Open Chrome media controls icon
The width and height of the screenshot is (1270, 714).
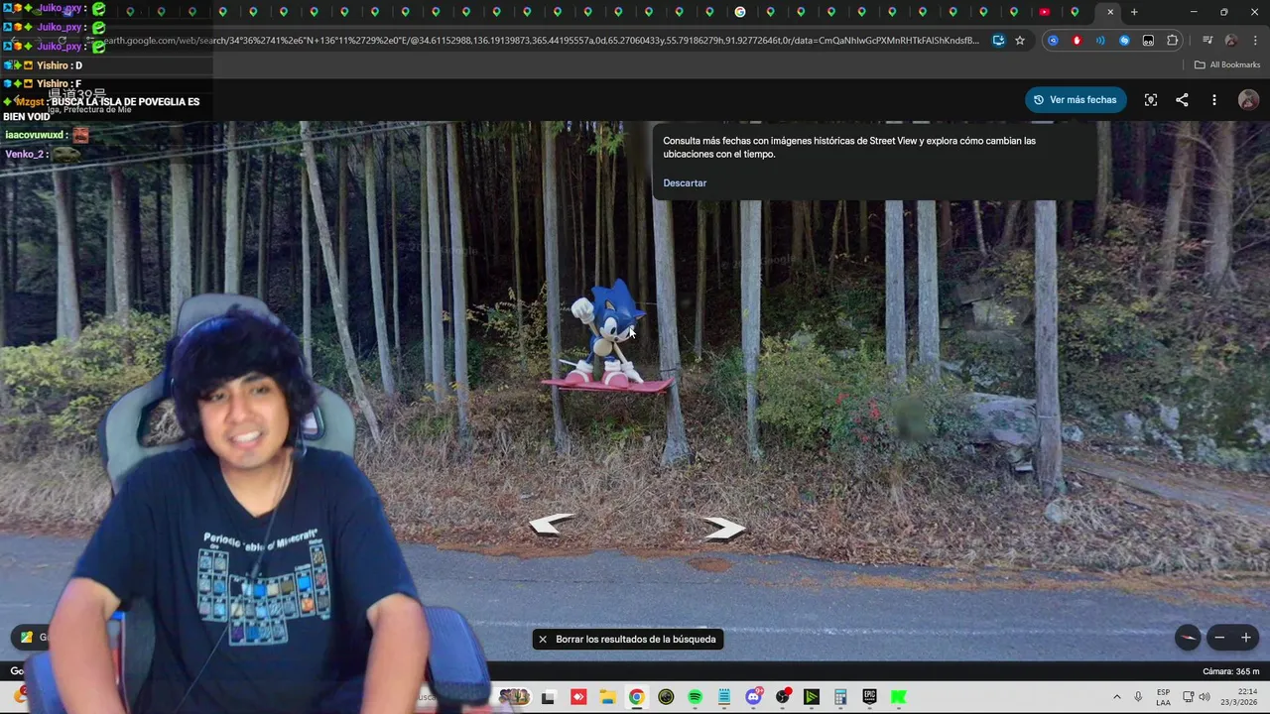[1207, 41]
